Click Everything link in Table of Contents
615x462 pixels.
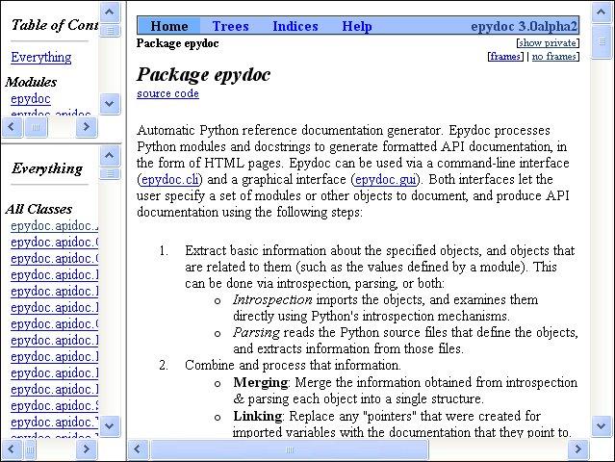coord(41,57)
